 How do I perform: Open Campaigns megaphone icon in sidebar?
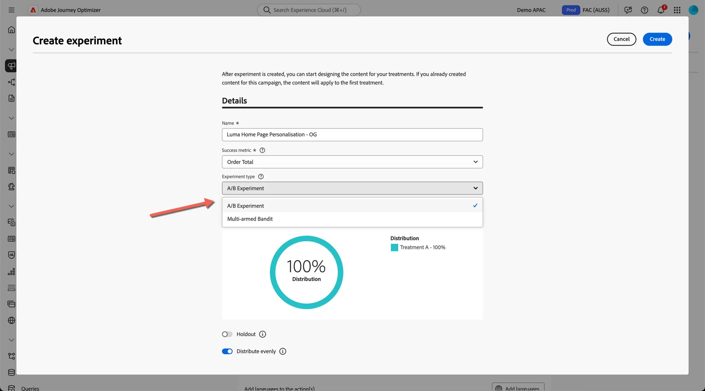(x=11, y=66)
